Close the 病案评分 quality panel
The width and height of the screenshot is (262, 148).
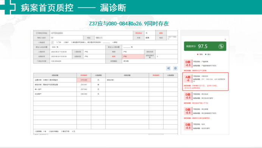click(225, 39)
